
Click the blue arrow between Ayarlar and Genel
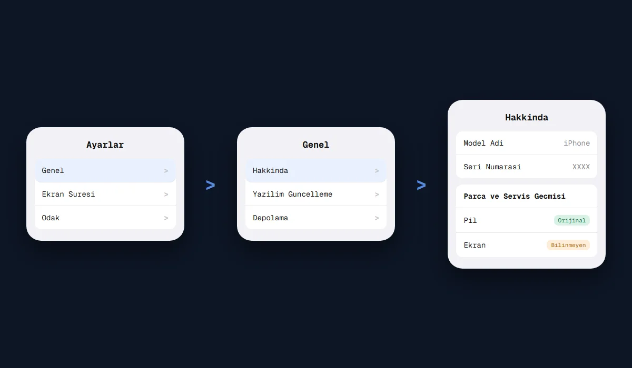pyautogui.click(x=210, y=185)
